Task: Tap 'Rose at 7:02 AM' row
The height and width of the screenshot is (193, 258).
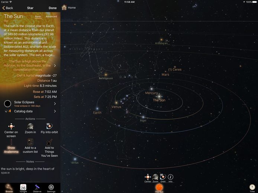Action: [x=45, y=92]
